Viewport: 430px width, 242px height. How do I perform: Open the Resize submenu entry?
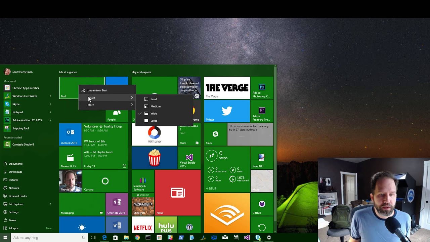pos(107,97)
